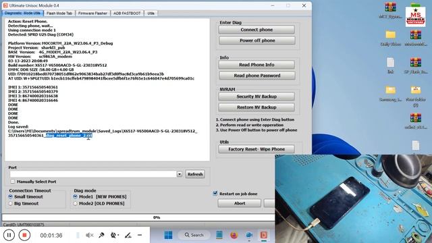
Task: Click highlighted diag_reset_phone log filename text
Action: tap(69, 136)
